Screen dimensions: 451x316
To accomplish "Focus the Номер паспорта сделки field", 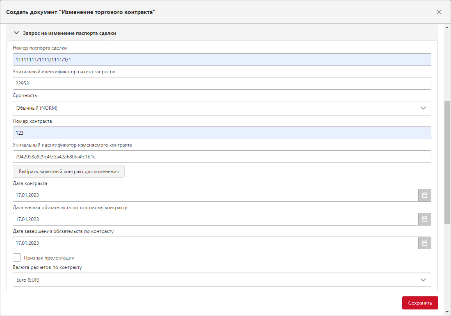I will (222, 59).
